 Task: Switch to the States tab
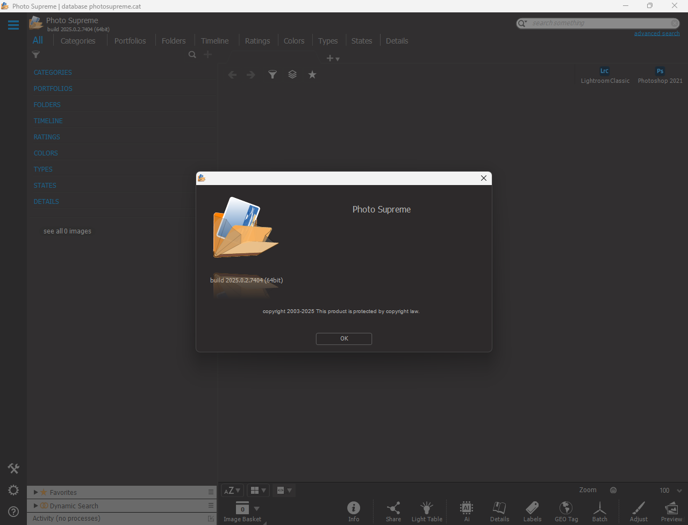(362, 41)
